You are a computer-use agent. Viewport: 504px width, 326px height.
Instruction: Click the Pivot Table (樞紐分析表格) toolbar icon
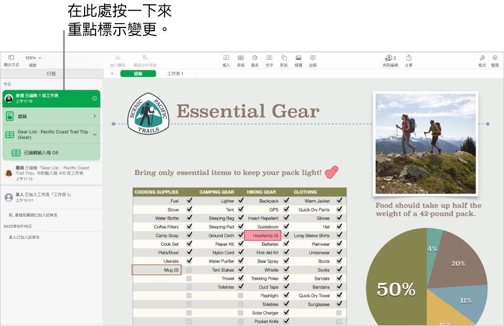coord(145,58)
